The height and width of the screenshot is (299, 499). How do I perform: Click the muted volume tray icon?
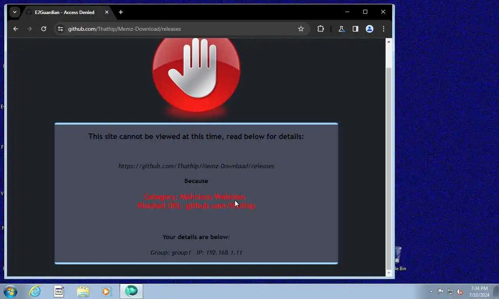(x=460, y=292)
